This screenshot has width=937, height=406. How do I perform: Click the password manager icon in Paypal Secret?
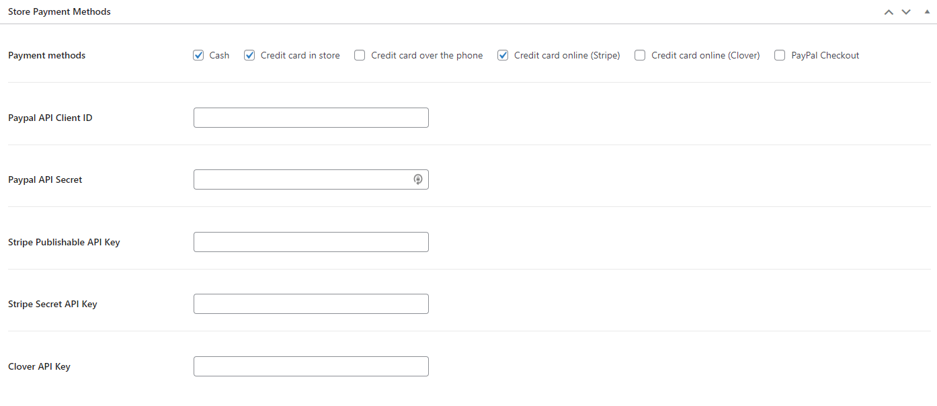[x=418, y=179]
